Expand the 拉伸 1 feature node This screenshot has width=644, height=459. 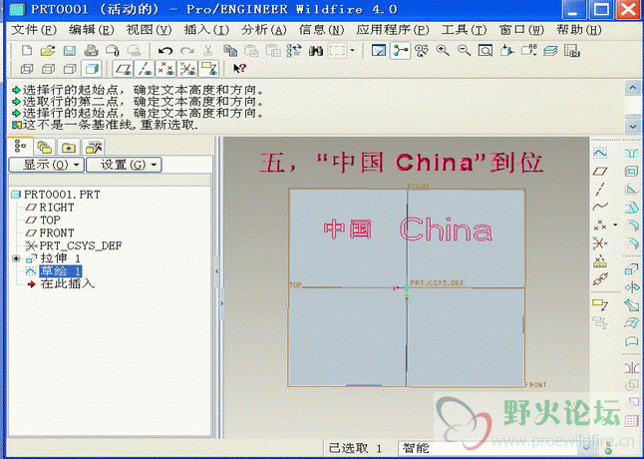point(16,258)
